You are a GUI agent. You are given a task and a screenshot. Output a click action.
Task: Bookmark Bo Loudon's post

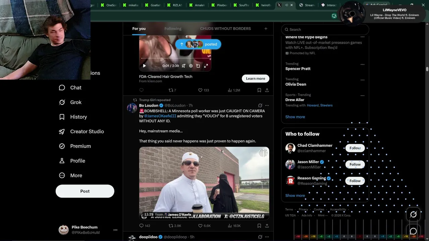[x=259, y=226]
